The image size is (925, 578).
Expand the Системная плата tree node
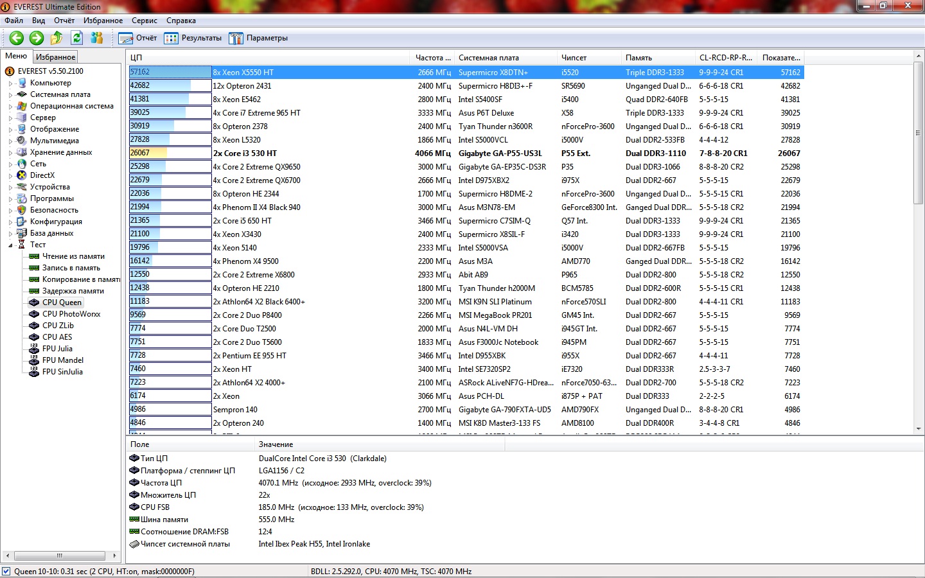[x=10, y=94]
